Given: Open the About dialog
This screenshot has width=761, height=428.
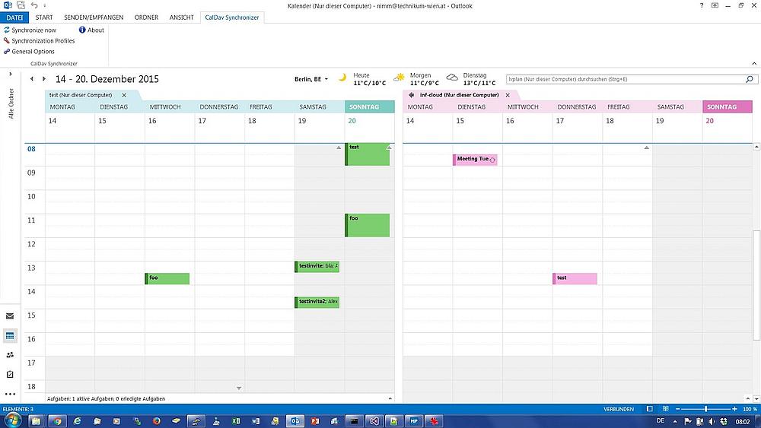Looking at the screenshot, I should coord(91,30).
